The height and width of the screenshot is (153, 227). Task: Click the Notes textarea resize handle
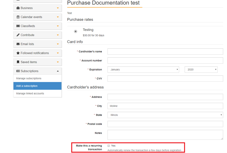(x=222, y=139)
